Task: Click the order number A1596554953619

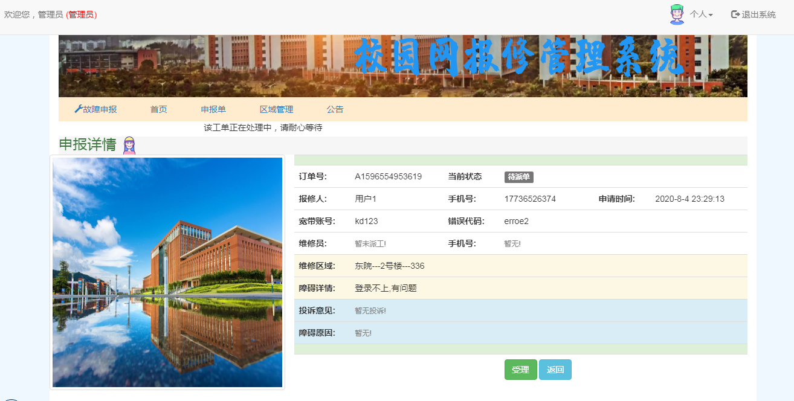Action: click(x=388, y=176)
